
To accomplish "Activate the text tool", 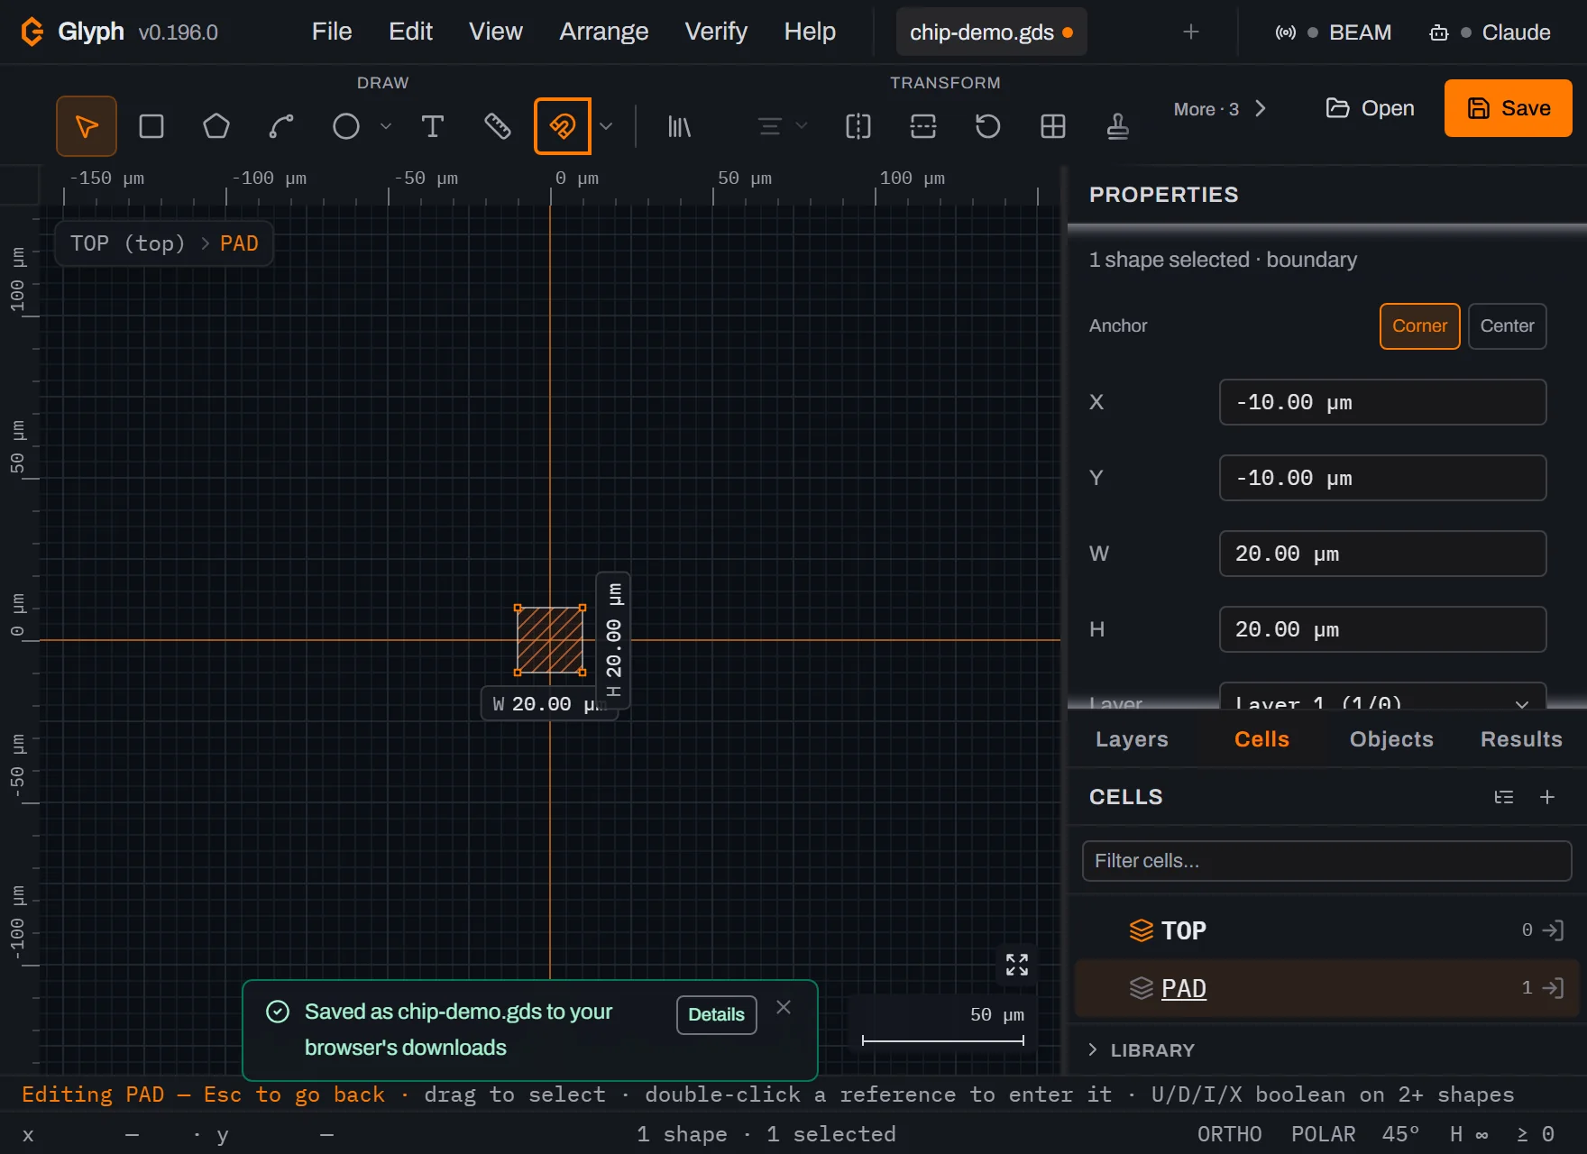I will point(433,126).
